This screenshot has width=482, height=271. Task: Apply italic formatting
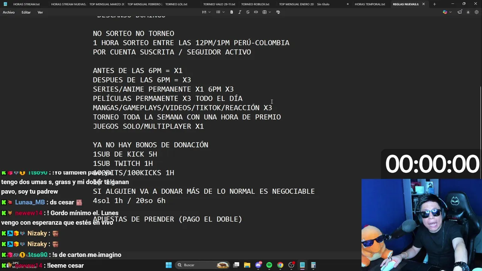click(x=239, y=12)
